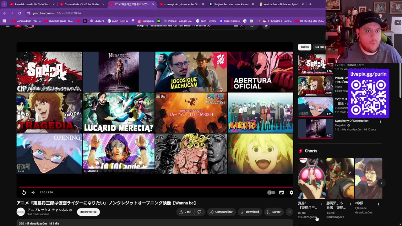Open the 藤岡弘 Short thumbnail
The width and height of the screenshot is (402, 226).
[340, 179]
